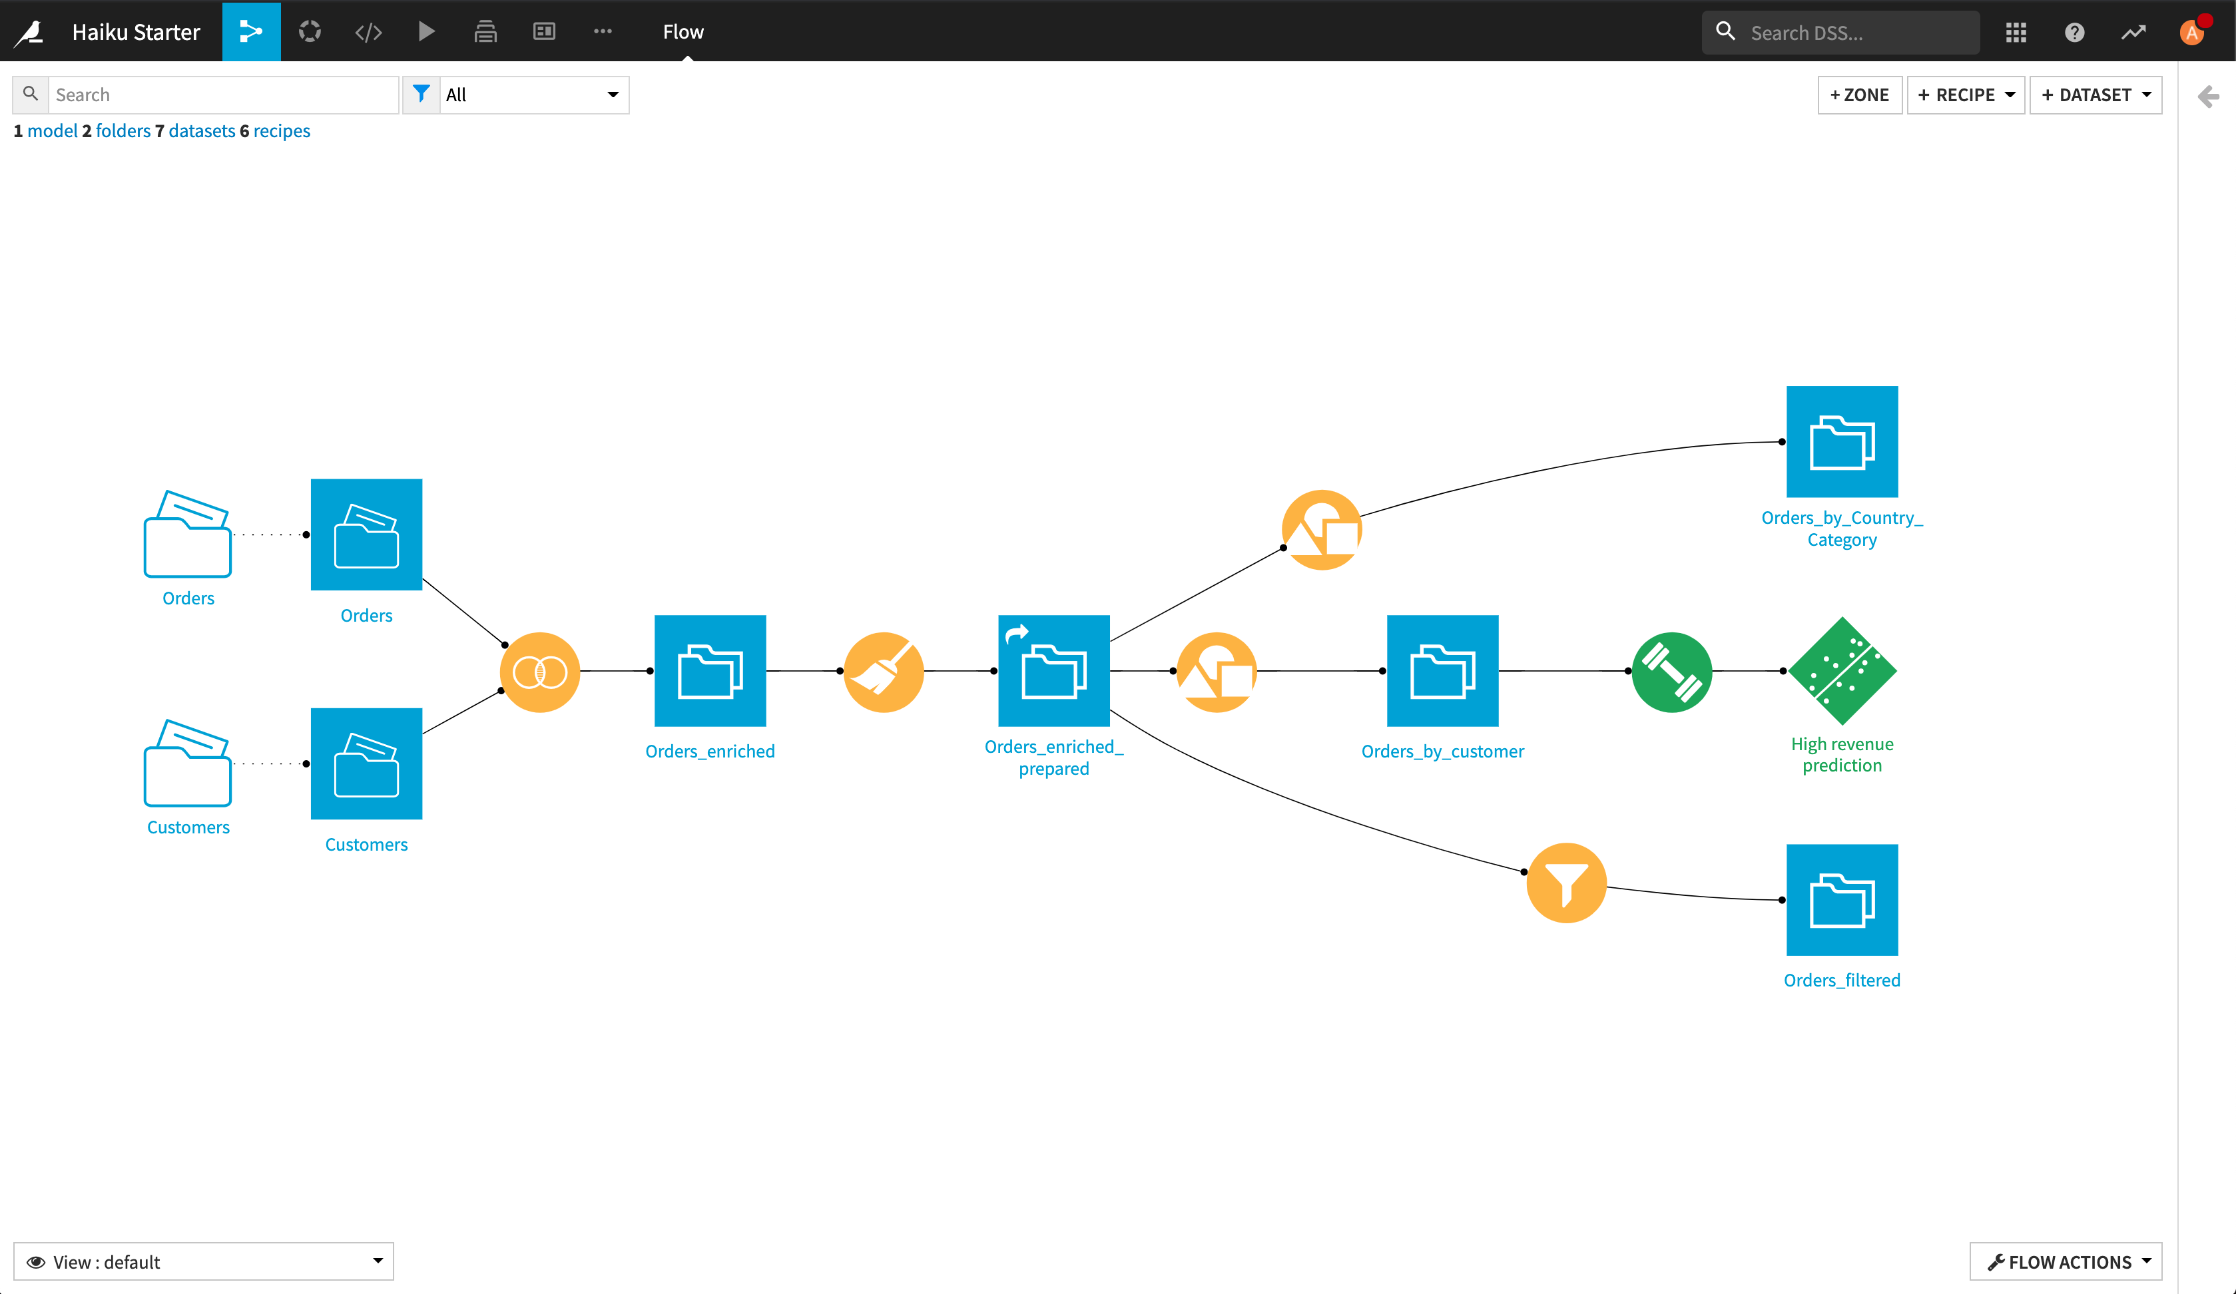Click the +ZONE button to add a zone

(x=1858, y=94)
